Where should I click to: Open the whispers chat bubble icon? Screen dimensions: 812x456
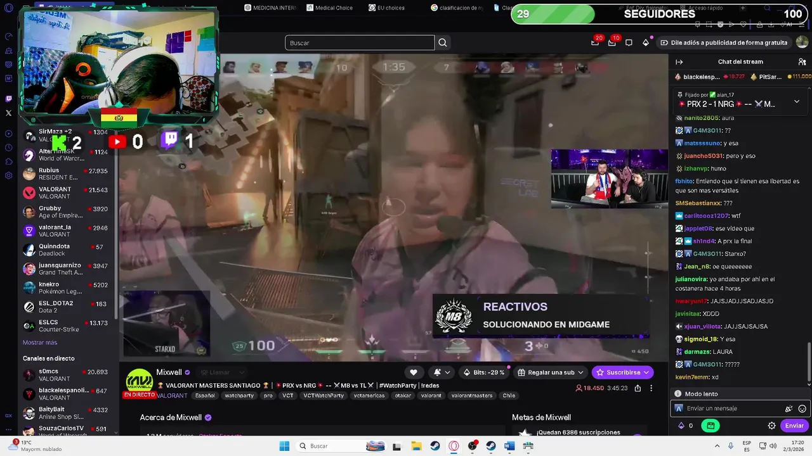click(x=629, y=42)
